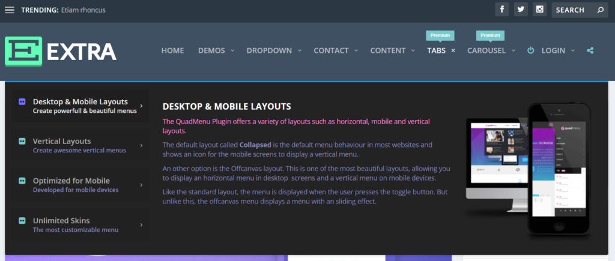The height and width of the screenshot is (261, 615).
Task: Click the Unlimited Skins arrow
Action: click(x=141, y=225)
